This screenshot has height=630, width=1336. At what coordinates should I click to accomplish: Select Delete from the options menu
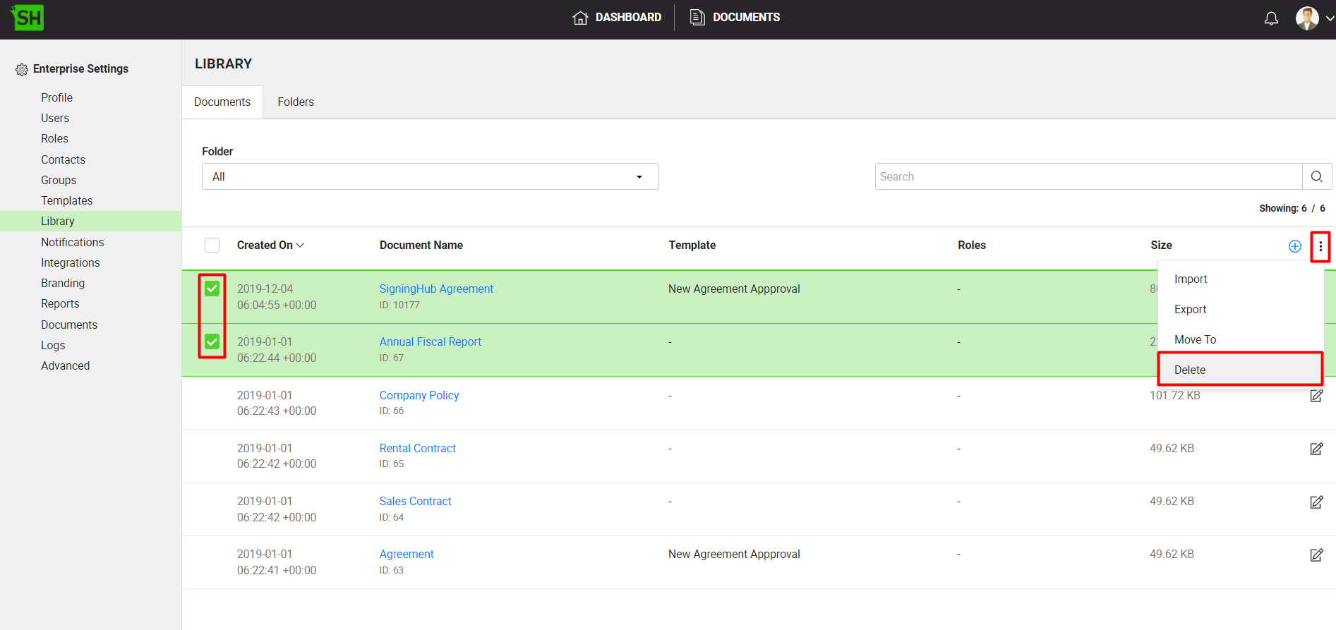(x=1190, y=370)
